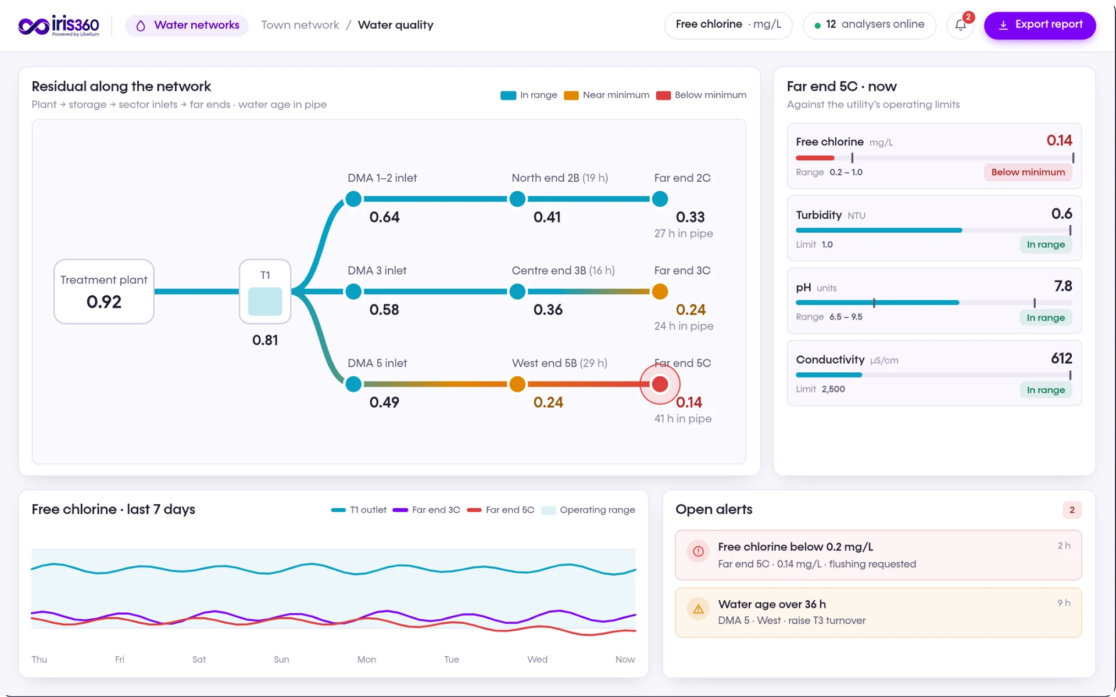Click the Turbidity In range badge
Screen dimensions: 1116x697
coord(1046,245)
